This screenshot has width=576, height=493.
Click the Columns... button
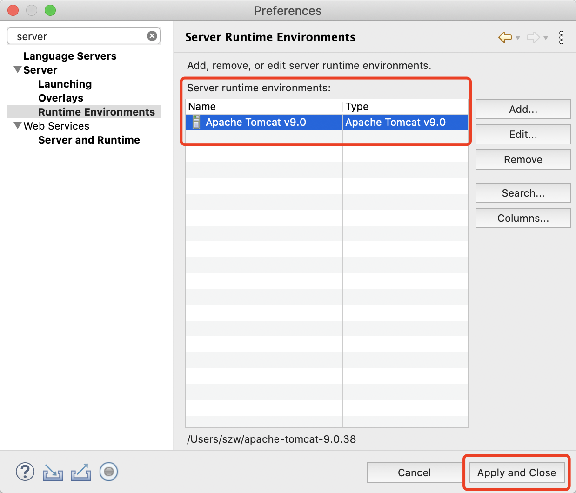[523, 218]
